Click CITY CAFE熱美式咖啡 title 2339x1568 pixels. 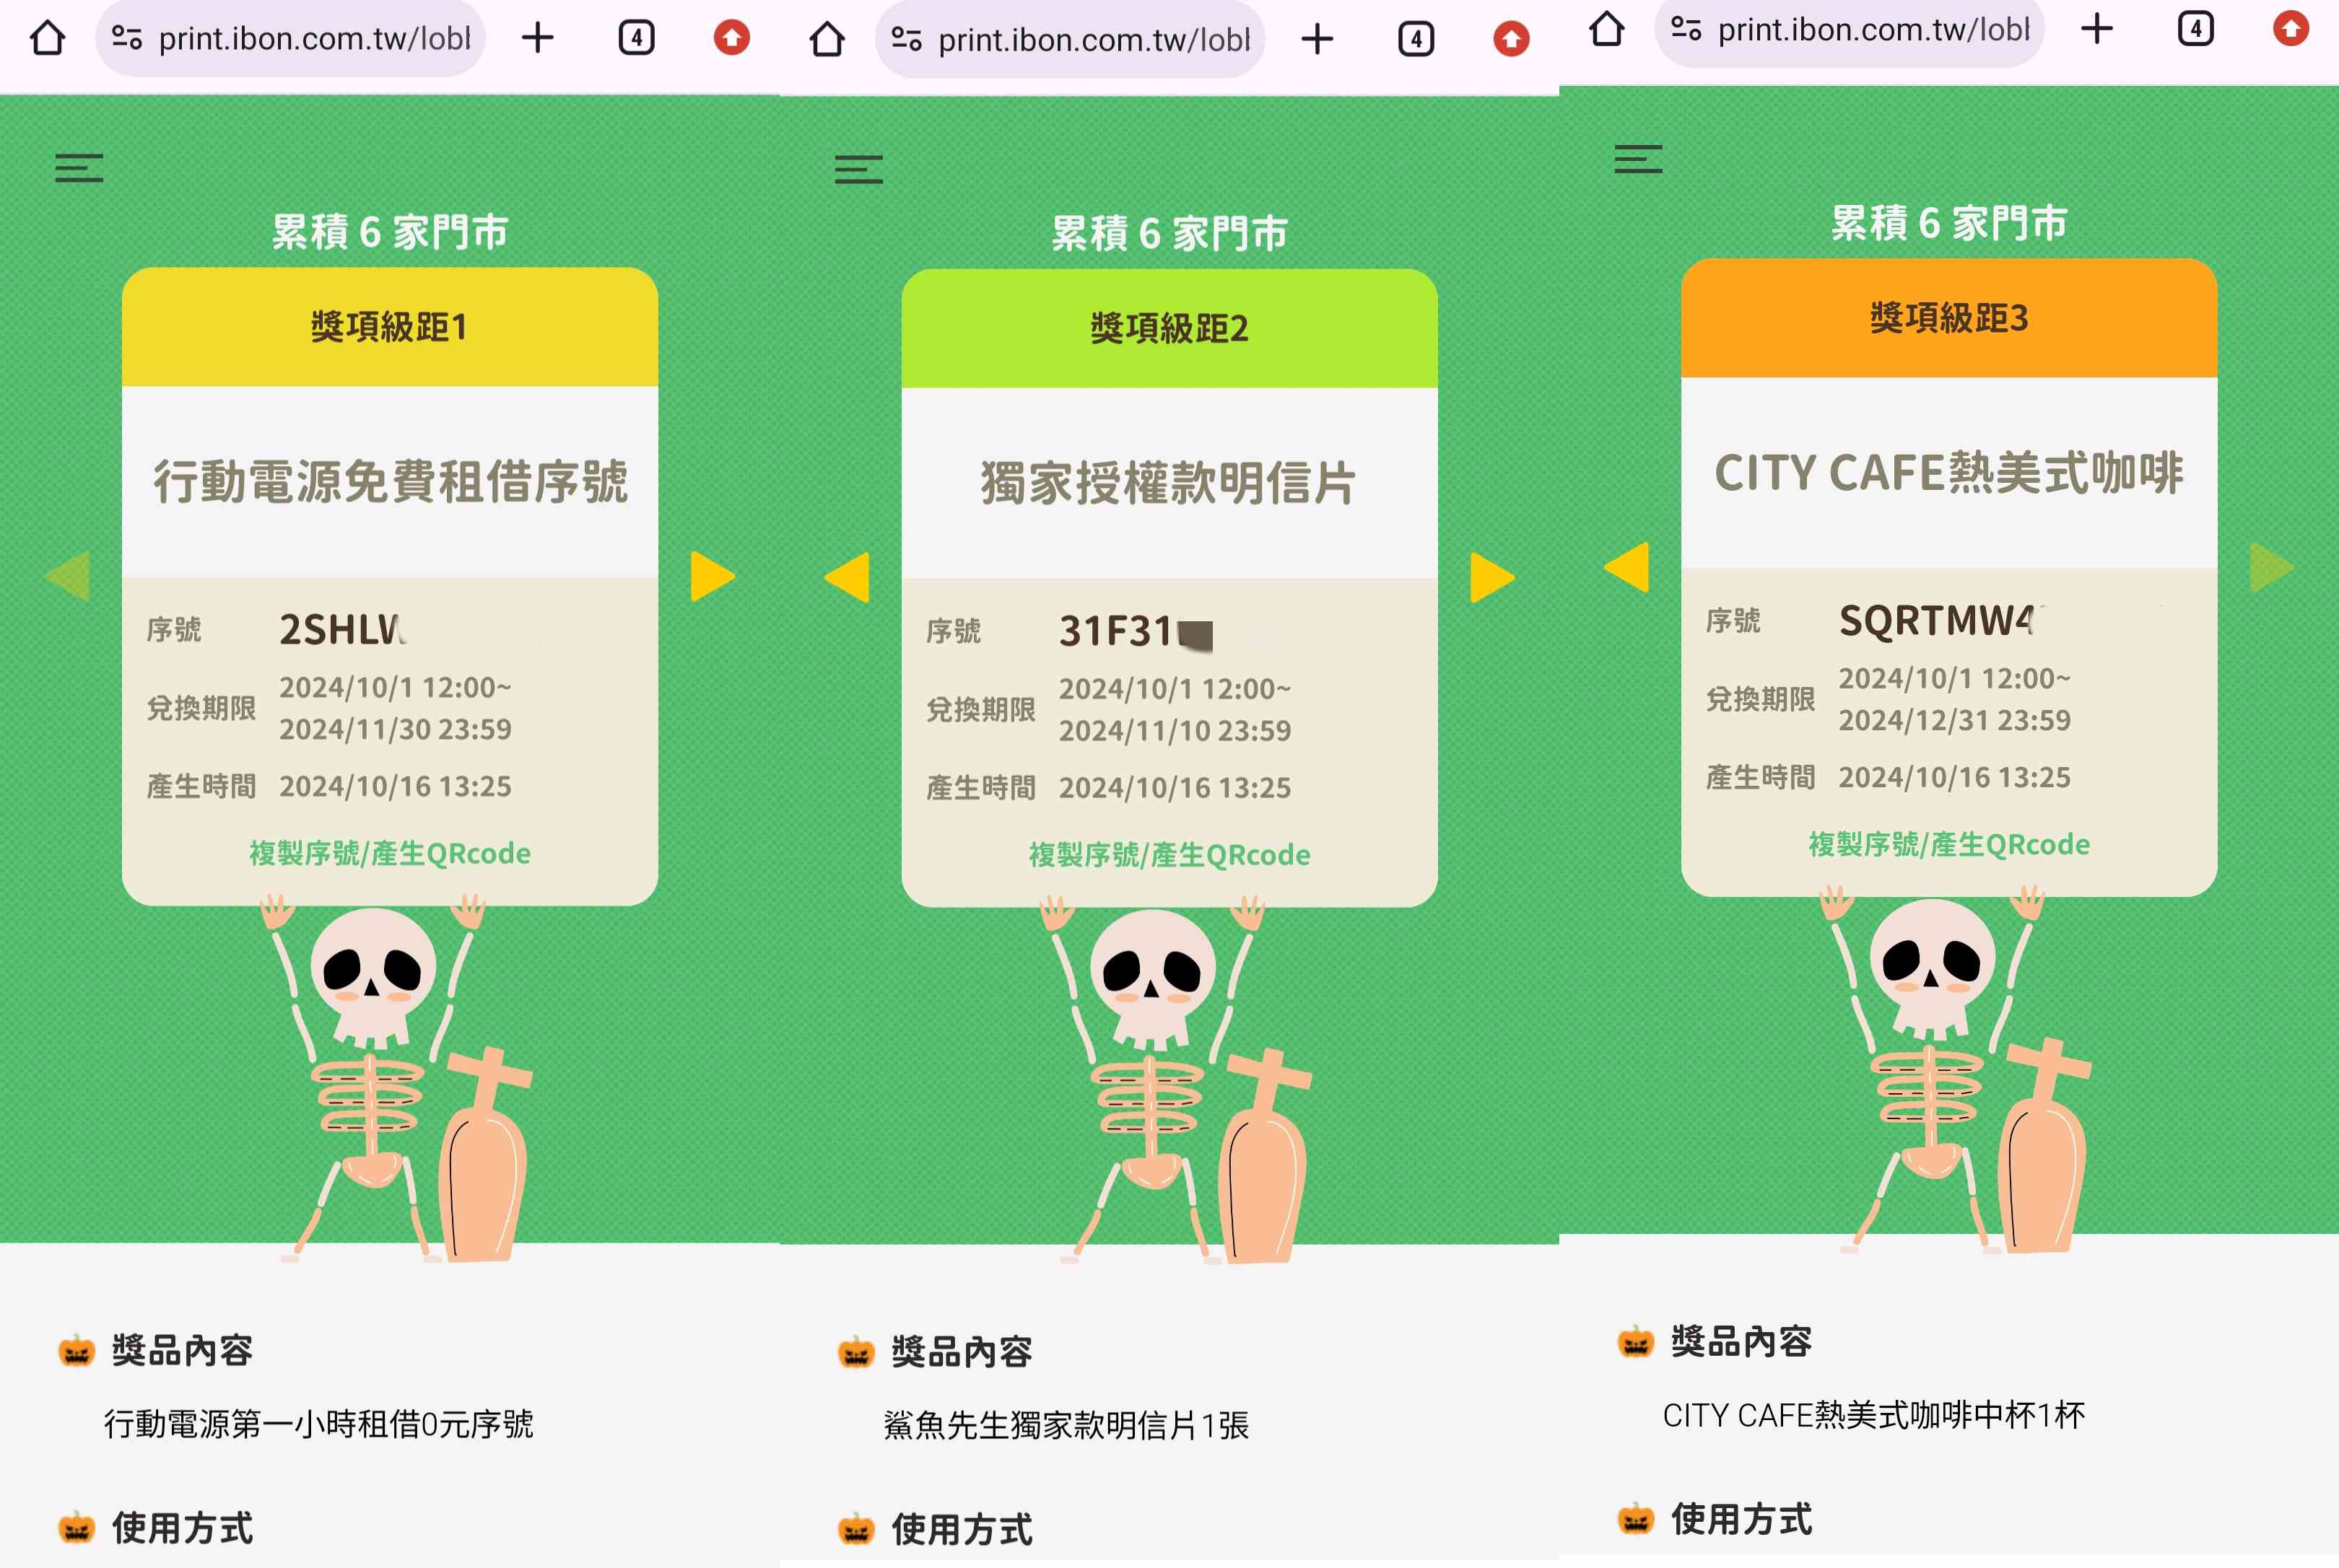[1948, 473]
